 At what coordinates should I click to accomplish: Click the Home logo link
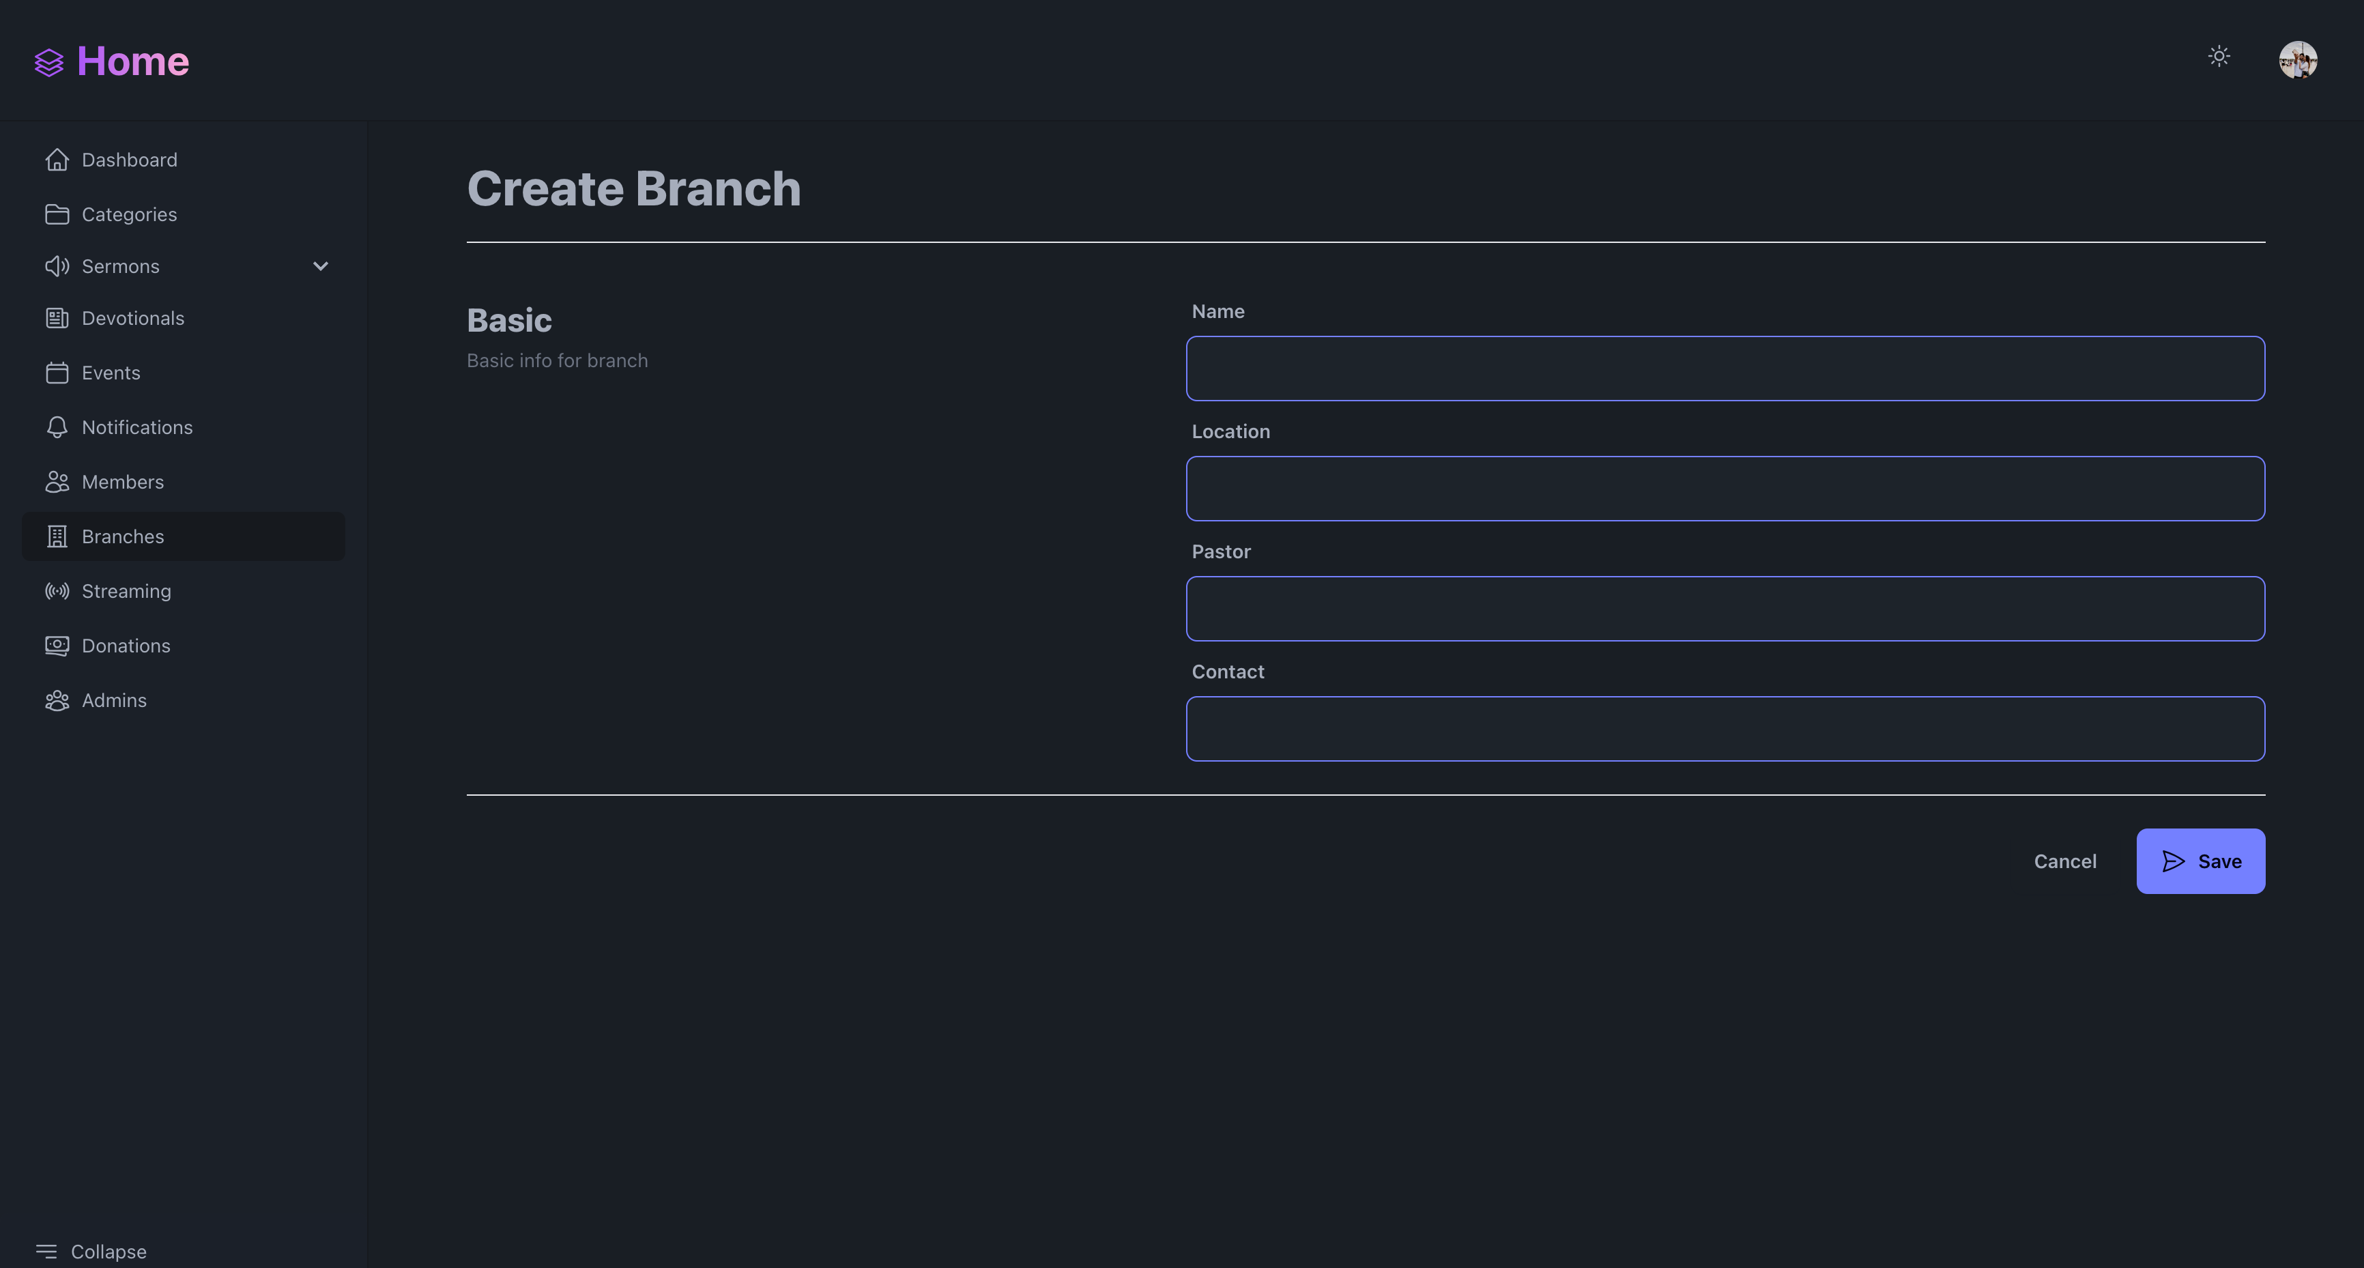coord(112,61)
